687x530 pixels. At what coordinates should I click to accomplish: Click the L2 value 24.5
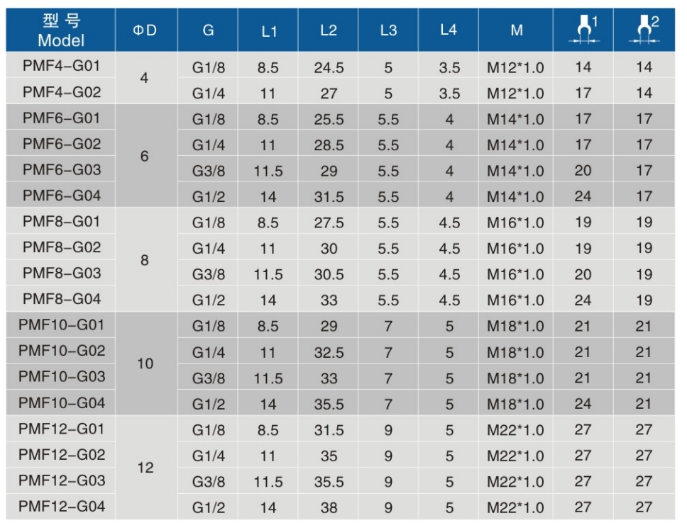point(329,68)
